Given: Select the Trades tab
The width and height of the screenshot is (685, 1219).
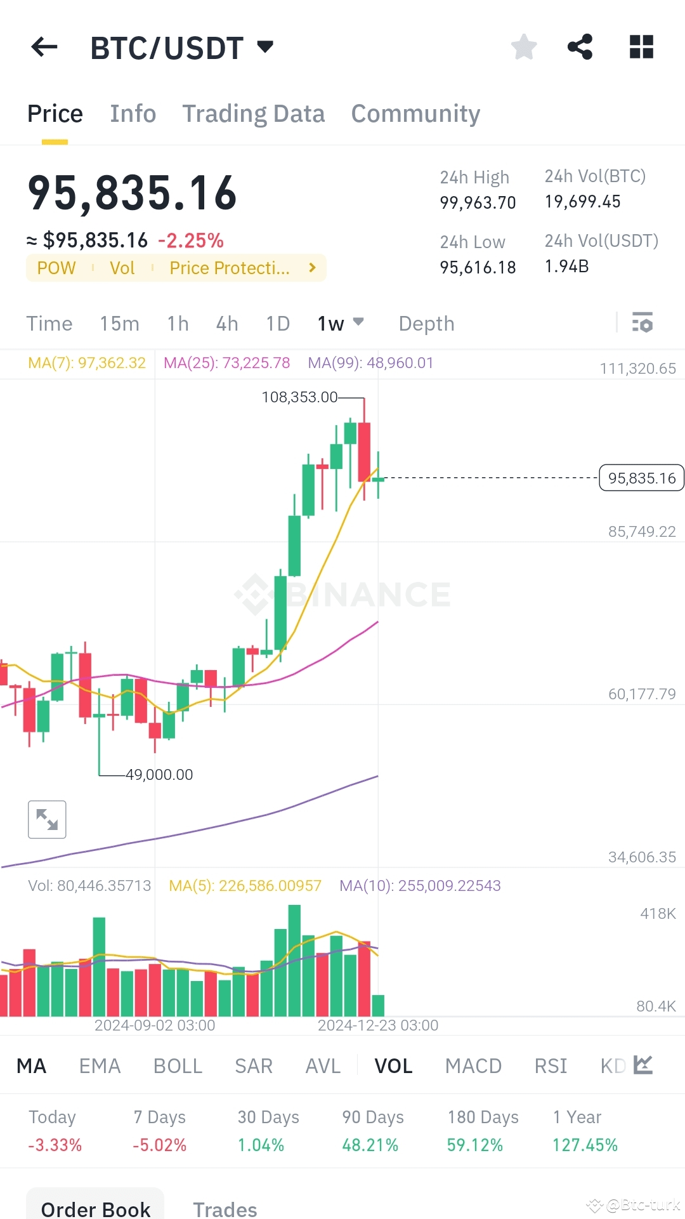Looking at the screenshot, I should point(226,1208).
